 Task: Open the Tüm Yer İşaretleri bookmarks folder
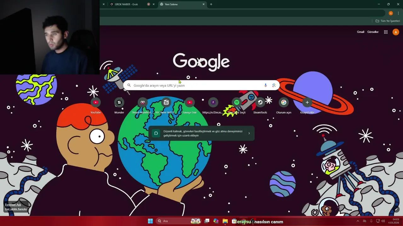click(388, 21)
